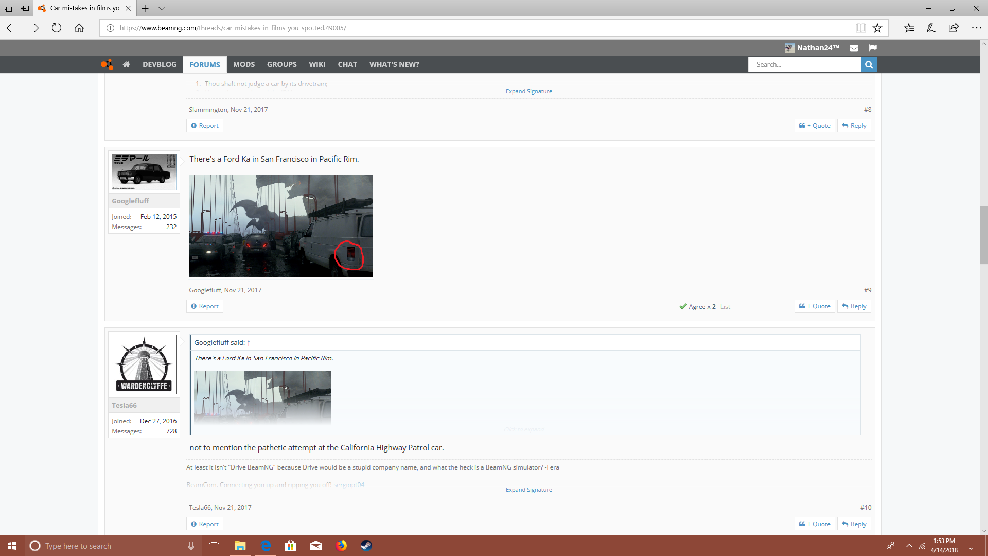Image resolution: width=988 pixels, height=556 pixels.
Task: Report post #10 by Tesla66
Action: pyautogui.click(x=205, y=524)
